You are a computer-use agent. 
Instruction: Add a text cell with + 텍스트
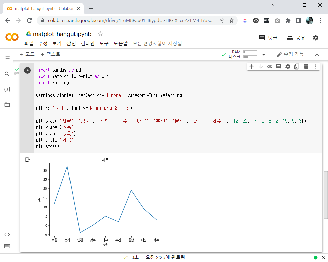50,54
